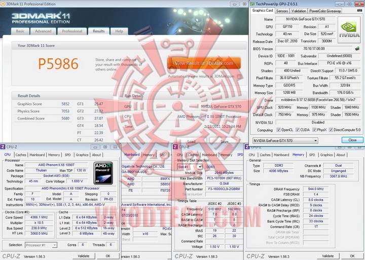Click Validate in the right CPU-Z window
Viewport: 365px width, 260px height.
click(327, 256)
